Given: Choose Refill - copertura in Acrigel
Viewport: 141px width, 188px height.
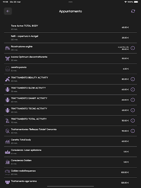Looking at the screenshot, I should 70,38.
